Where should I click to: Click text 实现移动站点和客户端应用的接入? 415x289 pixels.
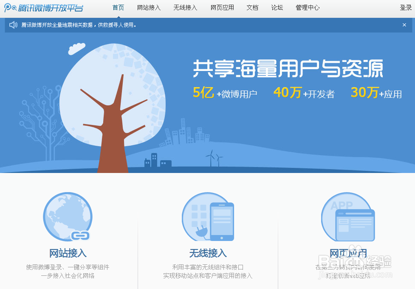click(x=208, y=276)
